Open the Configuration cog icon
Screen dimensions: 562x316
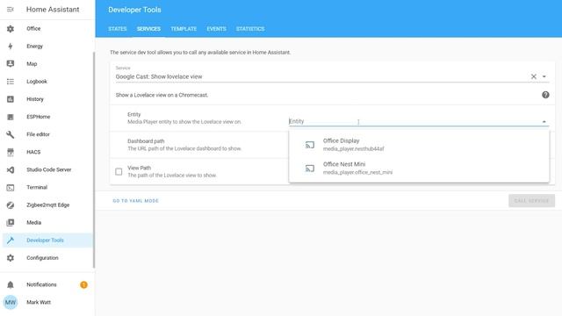tap(11, 258)
